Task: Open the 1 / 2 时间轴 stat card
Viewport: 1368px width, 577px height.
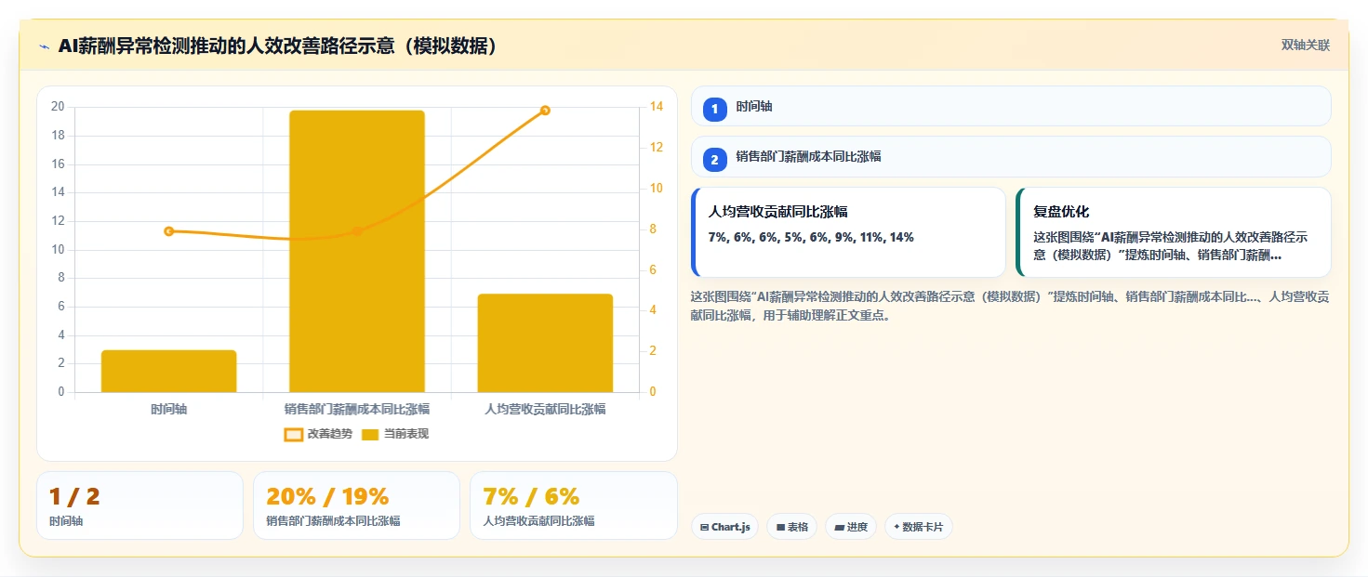Action: (x=139, y=505)
